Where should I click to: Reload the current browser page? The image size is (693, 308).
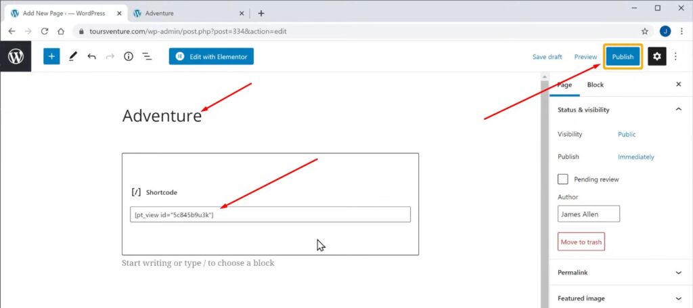click(x=45, y=31)
